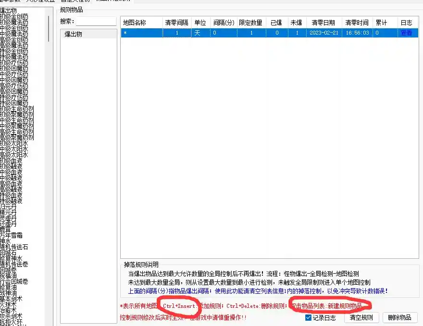The image size is (423, 326).
Task: Select 祝福油 in the item list
Action: [8, 276]
